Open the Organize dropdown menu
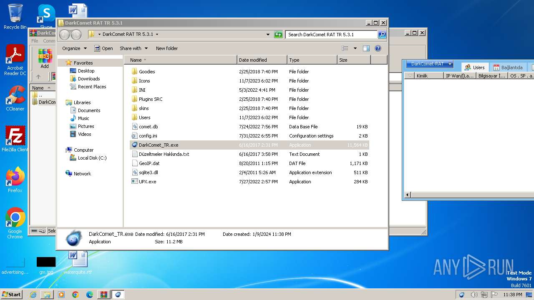Screen dimensions: 534x300 pyautogui.click(x=74, y=48)
